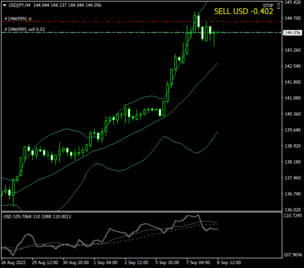Click the STOP label
The height and width of the screenshot is (268, 304).
tap(268, 6)
